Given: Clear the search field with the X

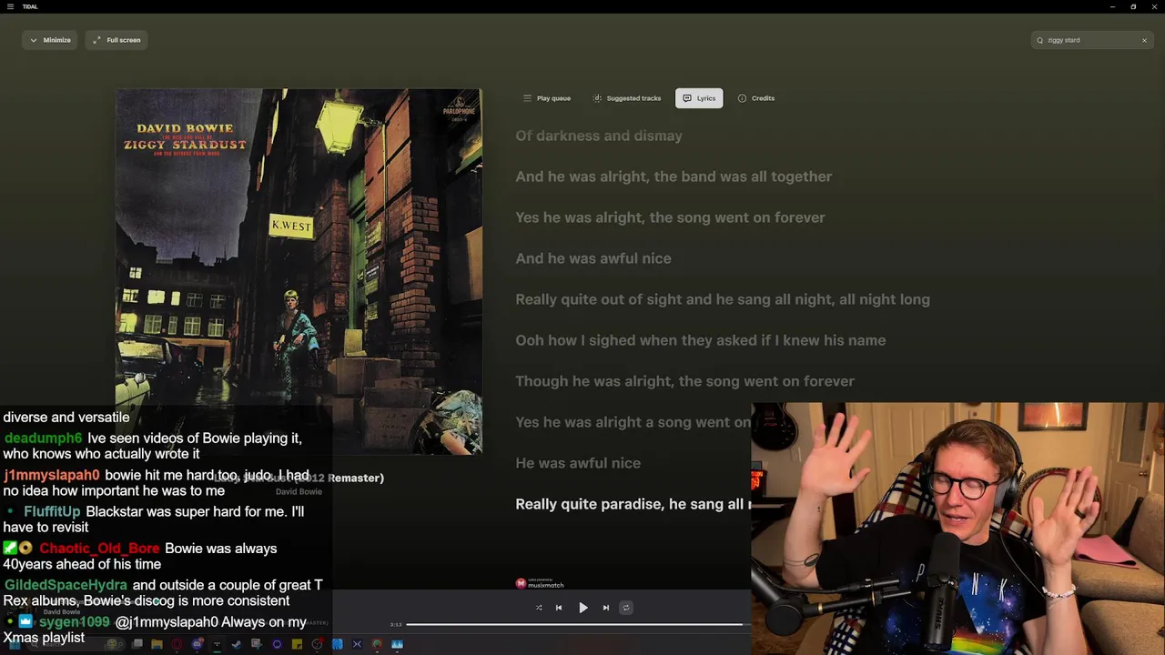Looking at the screenshot, I should (1144, 40).
